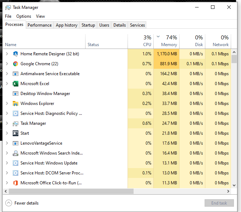241x212 pixels.
Task: Switch to the App history tab
Action: pyautogui.click(x=66, y=25)
